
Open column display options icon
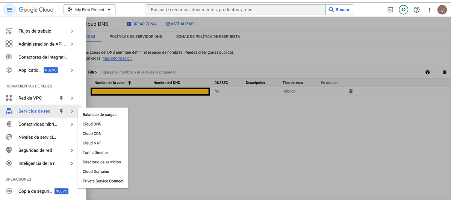click(444, 72)
